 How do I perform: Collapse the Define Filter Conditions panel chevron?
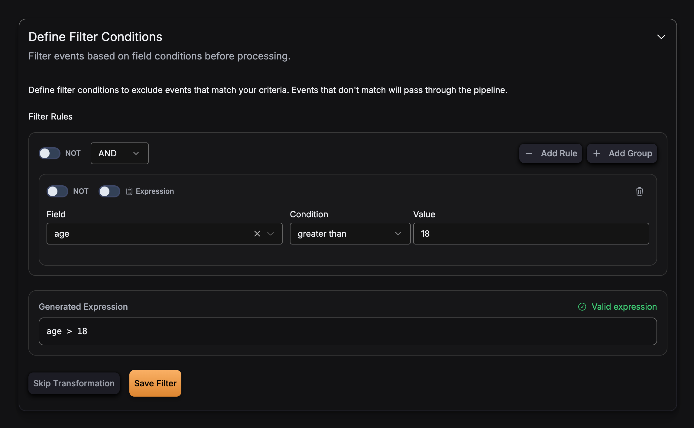(x=661, y=37)
